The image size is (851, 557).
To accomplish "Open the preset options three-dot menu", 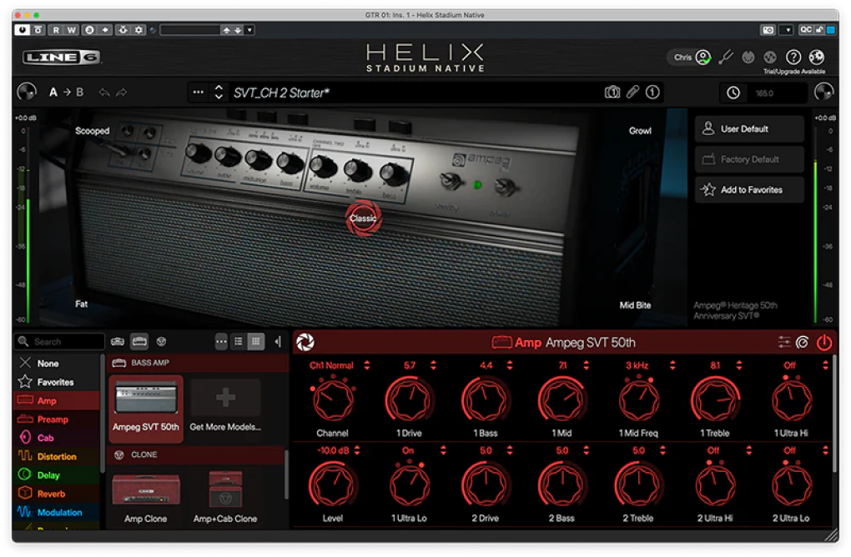I will click(x=198, y=93).
